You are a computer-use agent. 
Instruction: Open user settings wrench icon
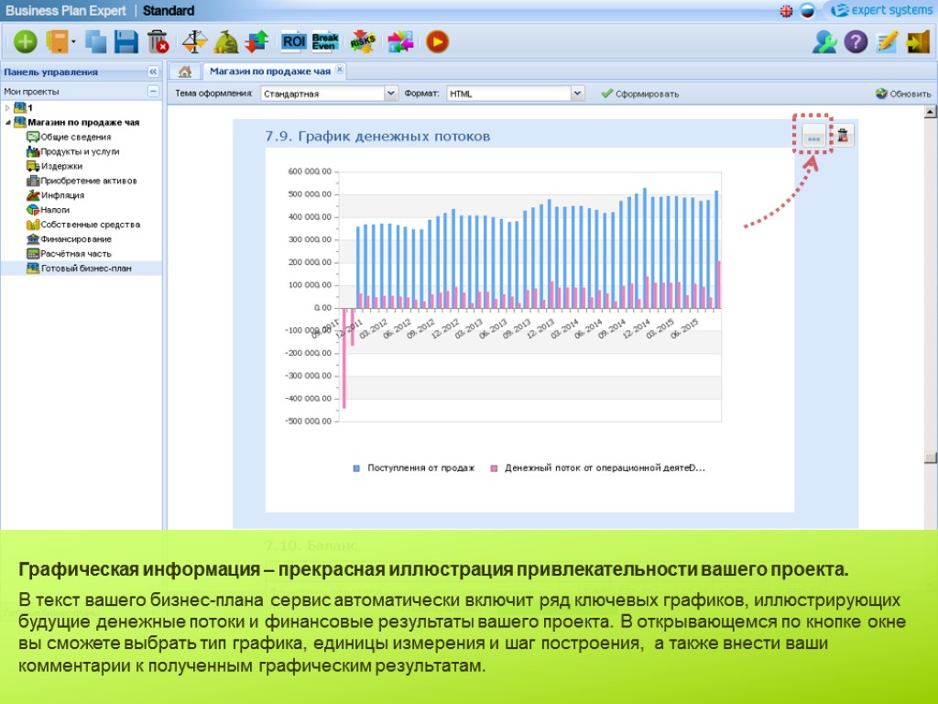coord(824,42)
